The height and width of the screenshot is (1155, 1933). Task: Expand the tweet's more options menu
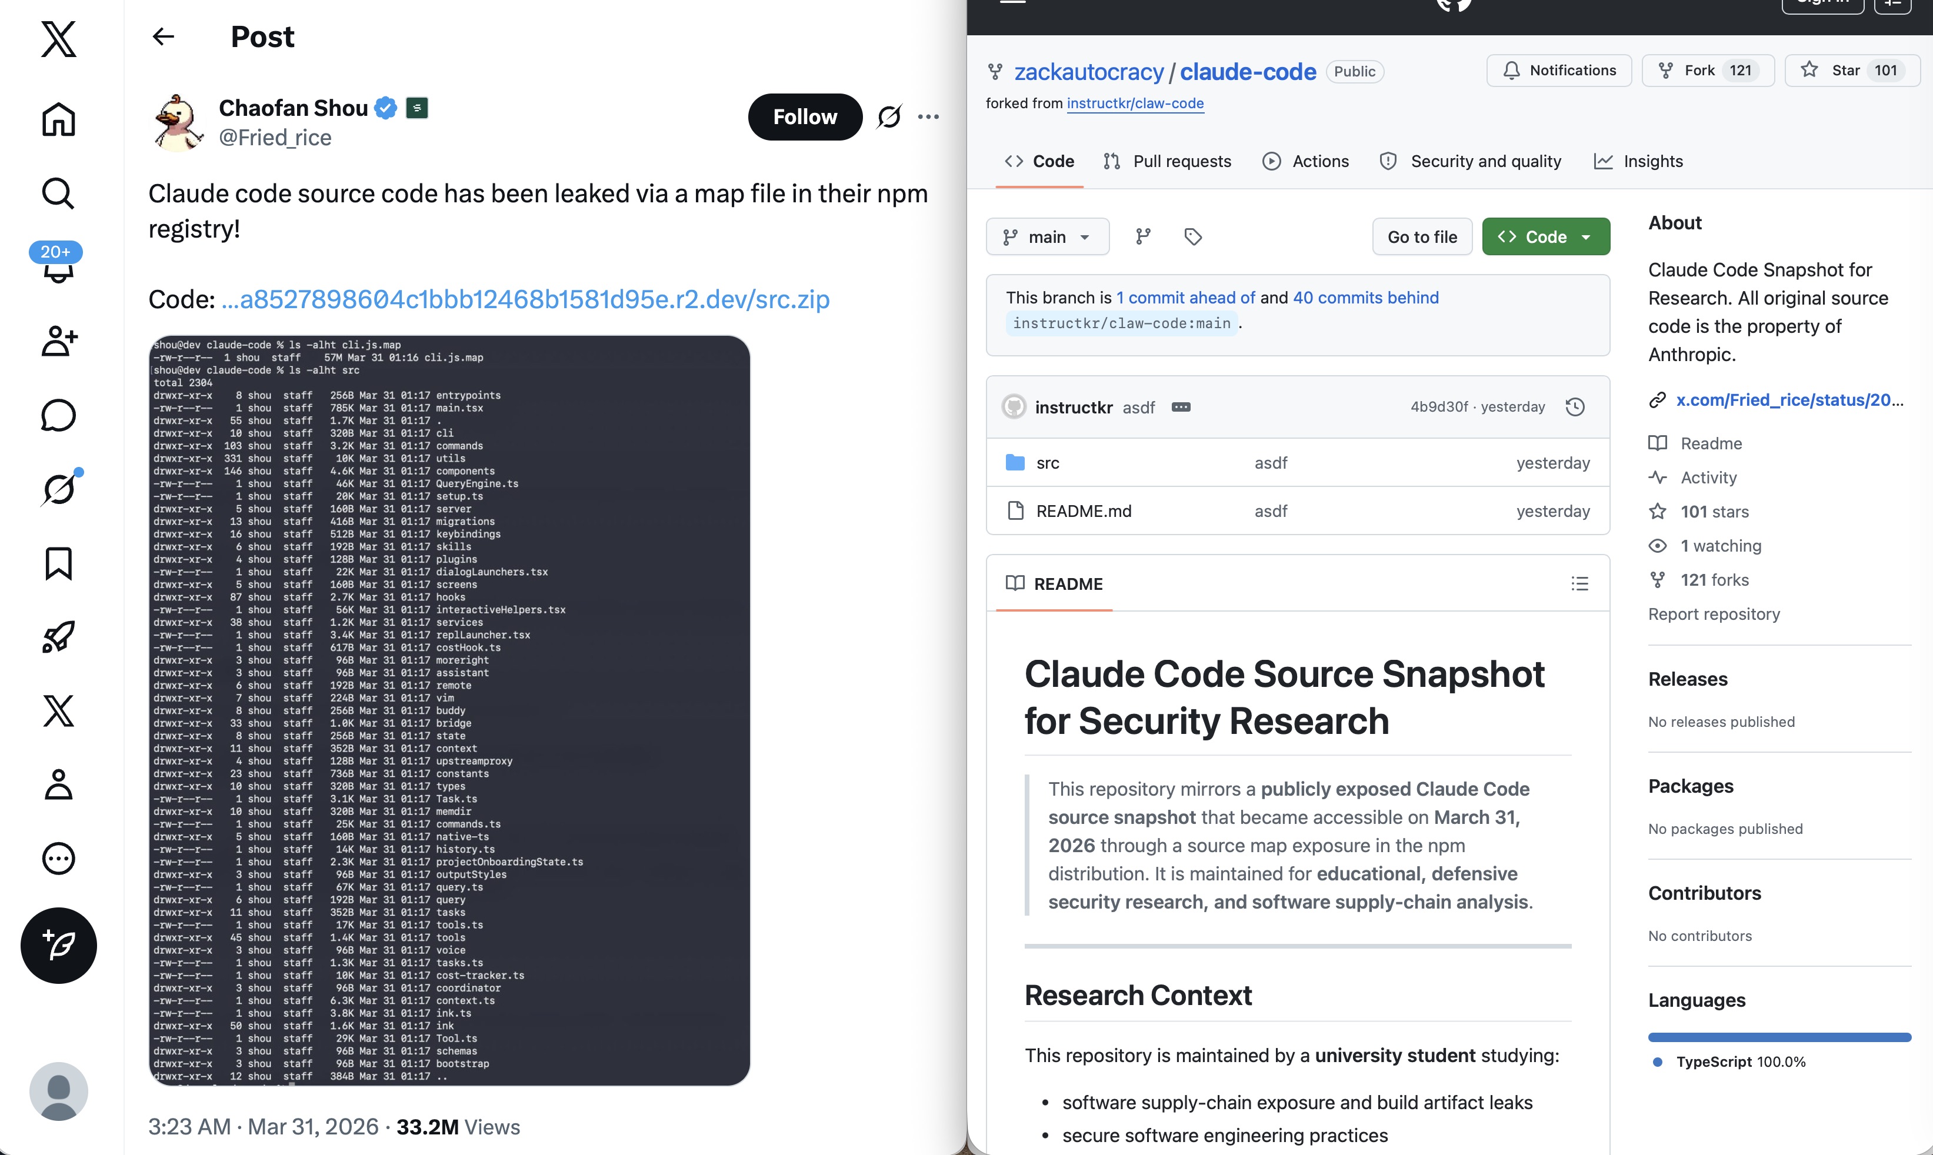(928, 116)
